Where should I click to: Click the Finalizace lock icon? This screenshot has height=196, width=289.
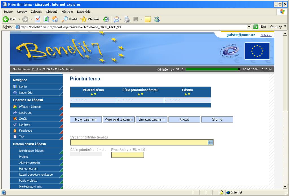click(x=15, y=130)
